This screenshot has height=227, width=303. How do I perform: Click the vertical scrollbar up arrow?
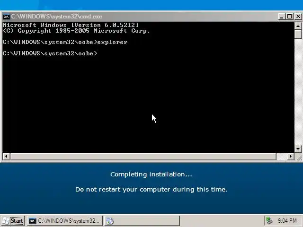(298, 26)
